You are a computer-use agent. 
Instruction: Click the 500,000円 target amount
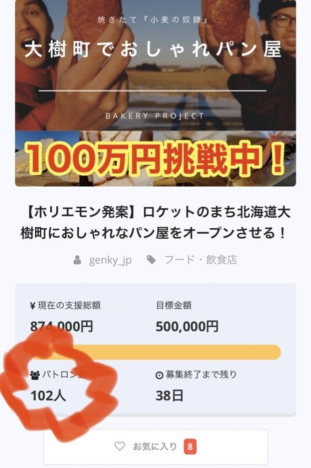tap(187, 326)
